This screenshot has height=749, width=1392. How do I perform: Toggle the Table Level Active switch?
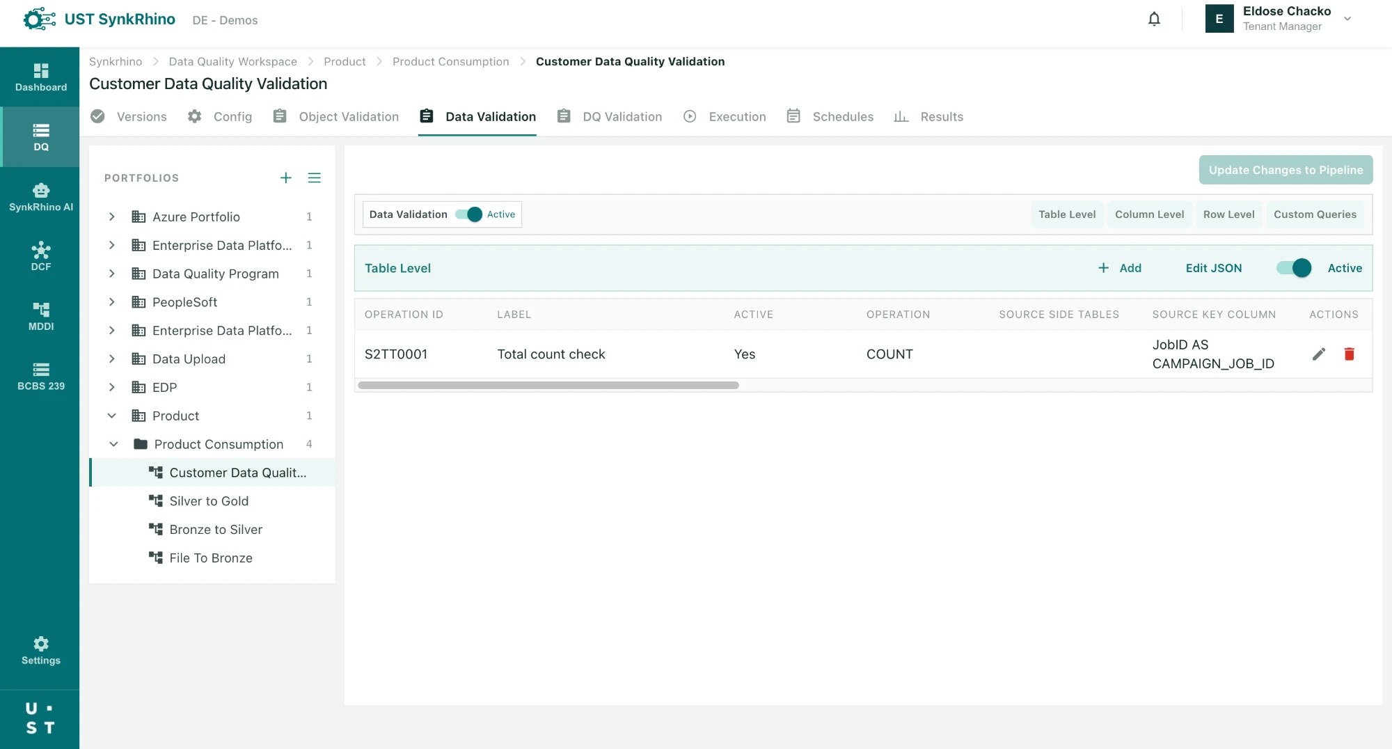1294,268
